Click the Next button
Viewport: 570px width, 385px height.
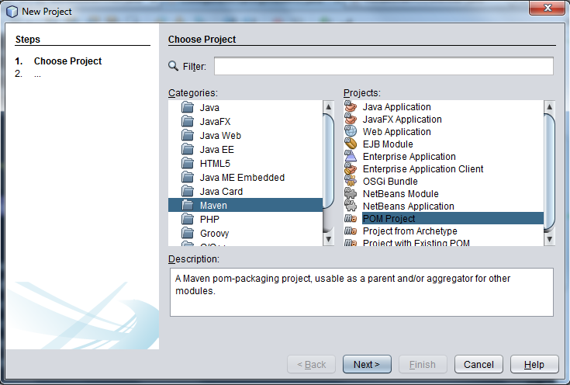coord(367,364)
